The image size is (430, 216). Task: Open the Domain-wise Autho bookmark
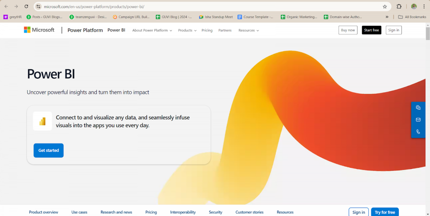pos(343,17)
